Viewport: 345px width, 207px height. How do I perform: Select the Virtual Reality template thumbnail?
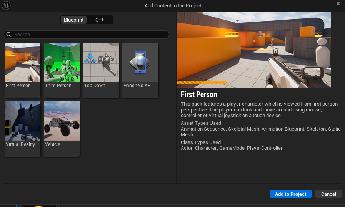(22, 121)
